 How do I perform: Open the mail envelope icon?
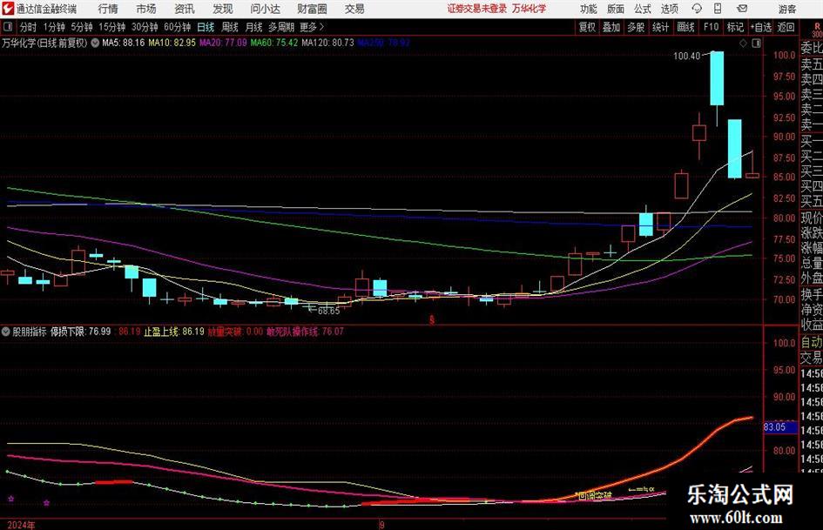click(x=742, y=9)
